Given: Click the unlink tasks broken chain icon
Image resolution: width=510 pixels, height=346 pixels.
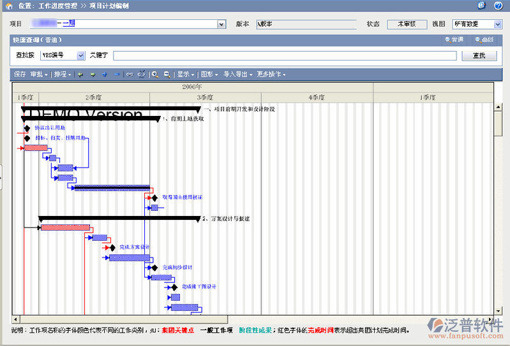Looking at the screenshot, I should (141, 75).
